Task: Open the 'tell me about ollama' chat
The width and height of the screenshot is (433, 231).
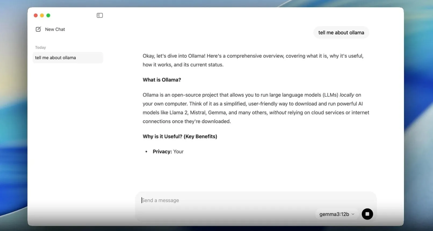Action: (x=68, y=57)
